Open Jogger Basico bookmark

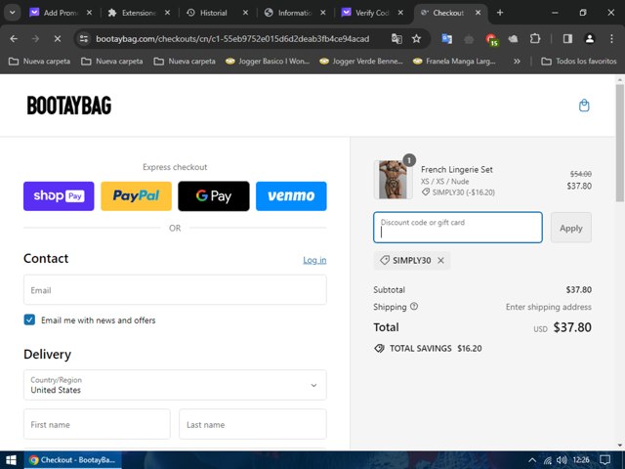(268, 61)
